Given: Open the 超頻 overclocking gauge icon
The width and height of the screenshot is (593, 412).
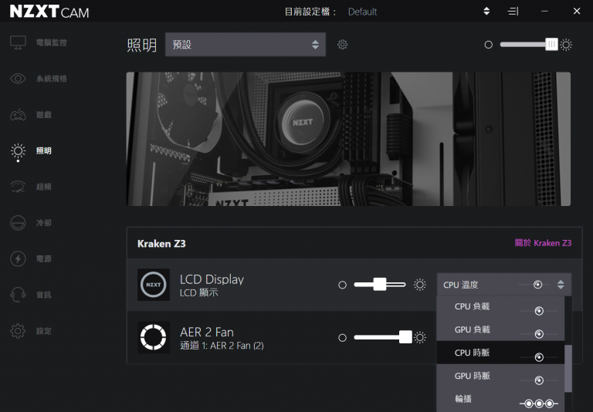Looking at the screenshot, I should click(x=18, y=187).
